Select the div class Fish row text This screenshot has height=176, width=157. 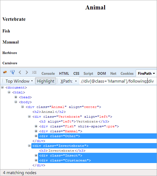pos(79,126)
